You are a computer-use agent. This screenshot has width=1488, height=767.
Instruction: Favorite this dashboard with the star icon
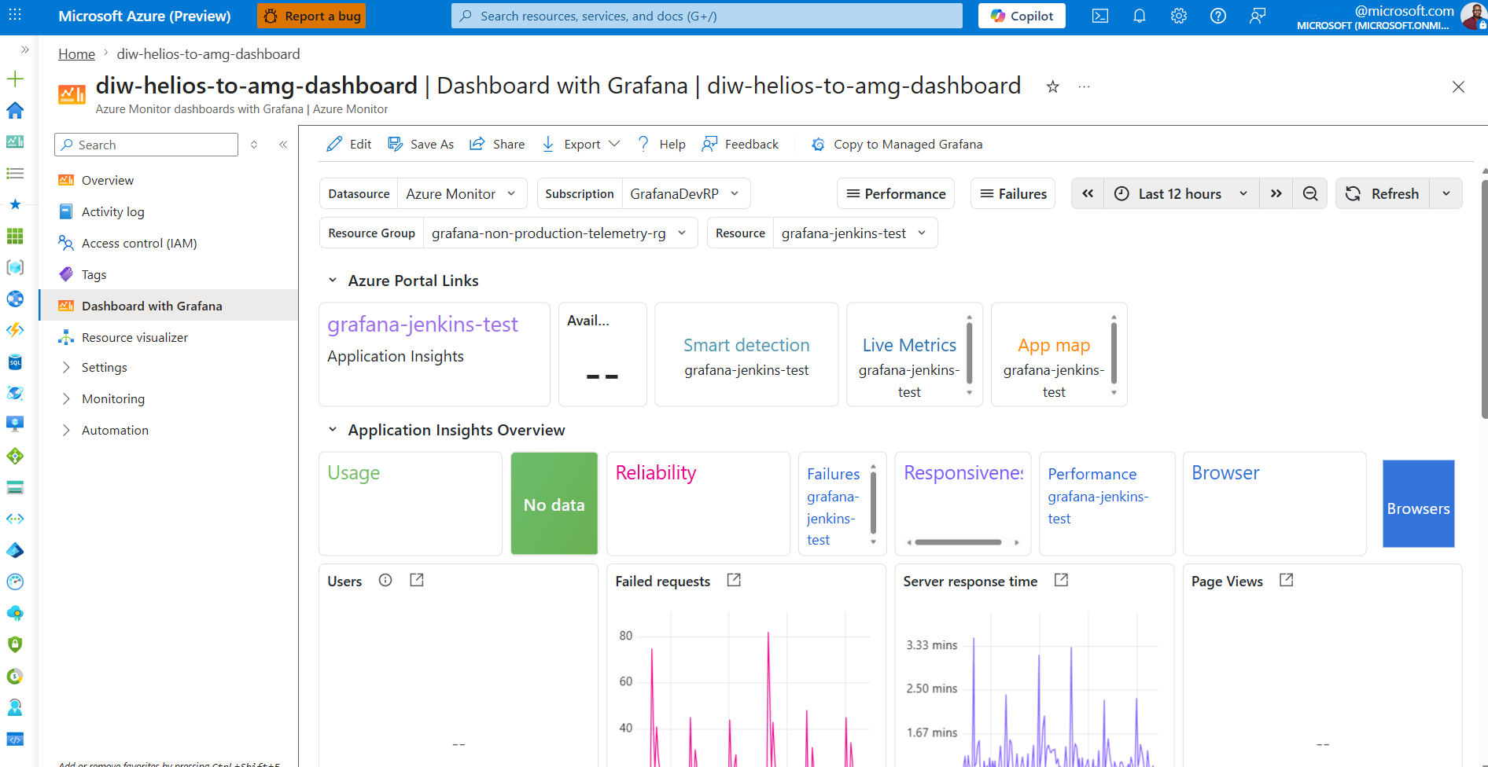(1053, 86)
